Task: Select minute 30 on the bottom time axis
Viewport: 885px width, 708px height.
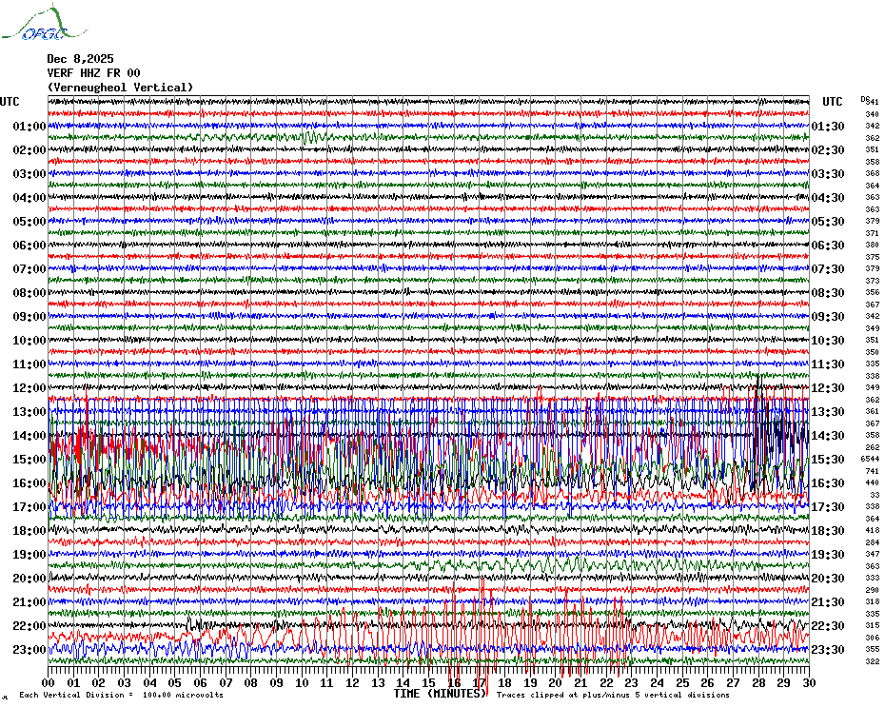Action: click(x=808, y=683)
